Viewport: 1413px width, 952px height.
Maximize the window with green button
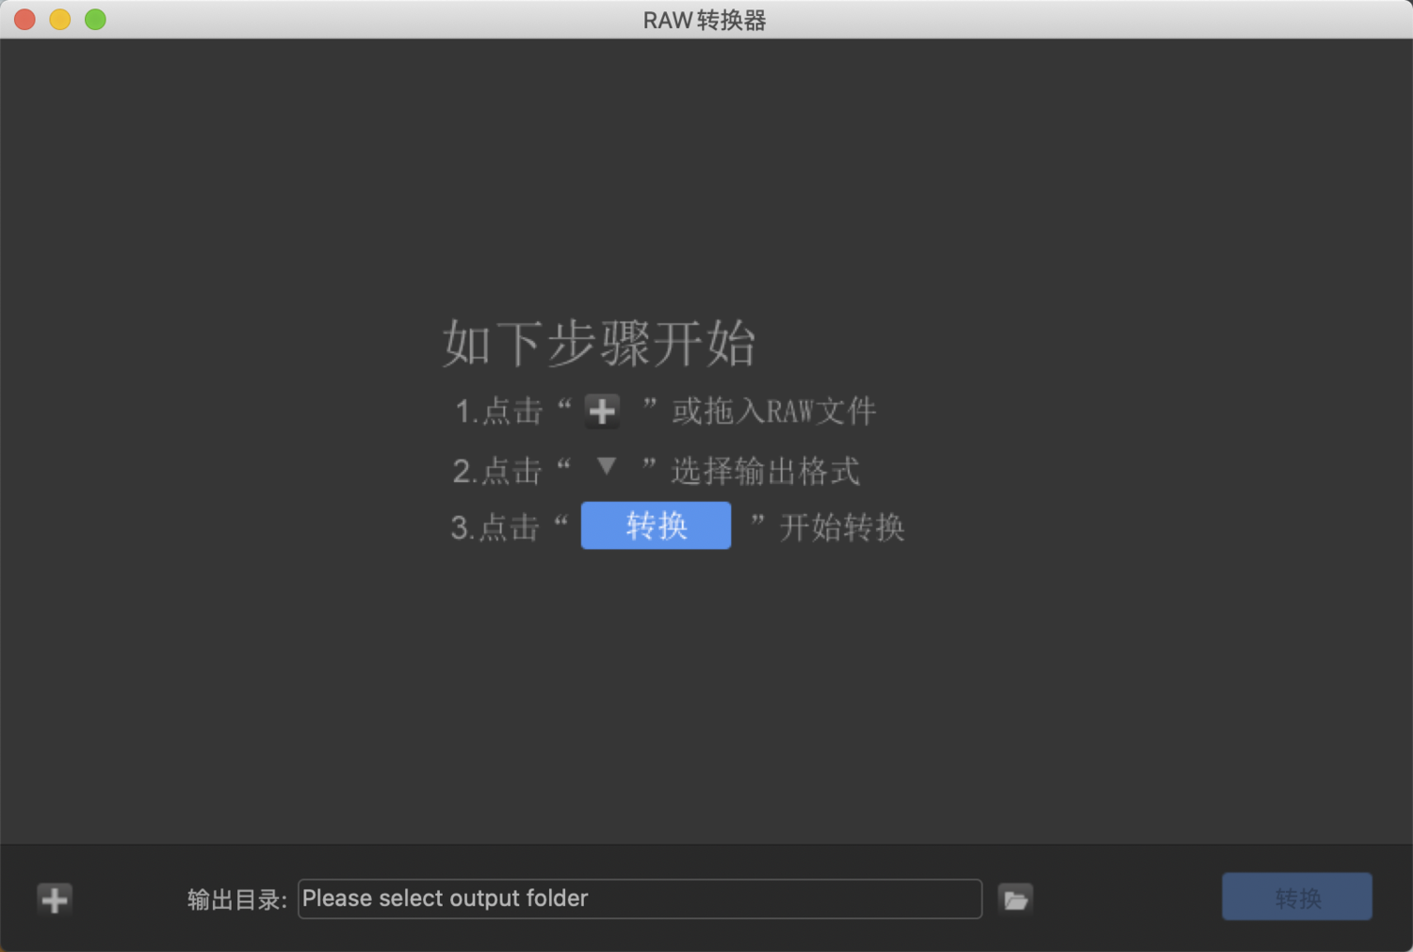point(95,19)
